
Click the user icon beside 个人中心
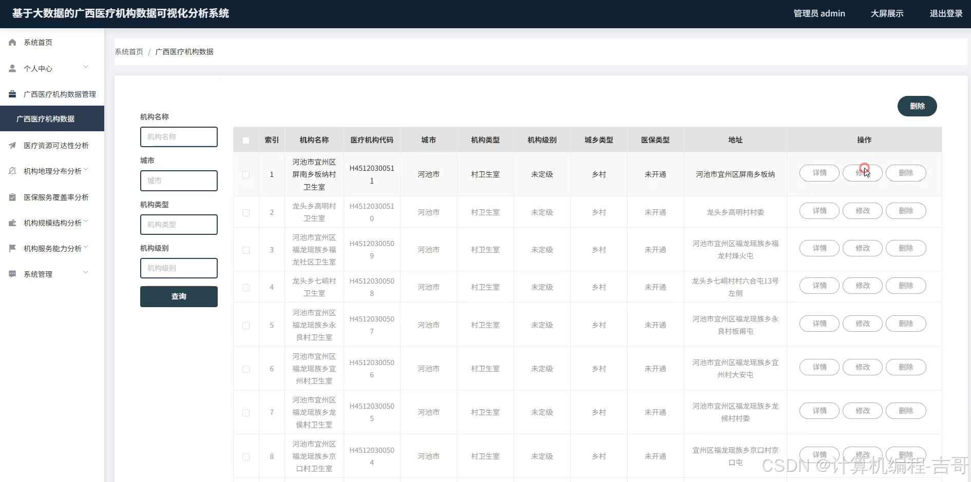pyautogui.click(x=12, y=68)
